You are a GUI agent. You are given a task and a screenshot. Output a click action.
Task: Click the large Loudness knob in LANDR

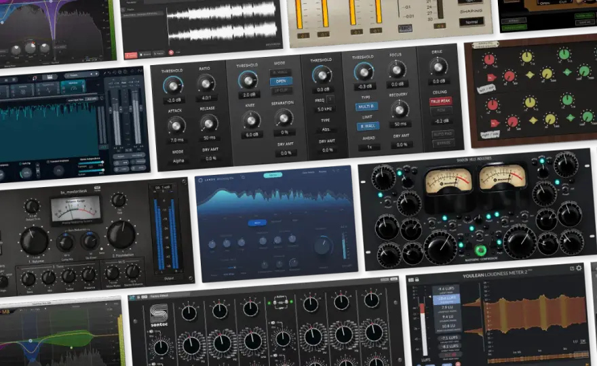tap(323, 246)
